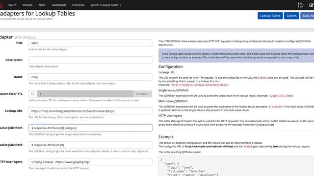Click the $.user.full_name example code
This screenshot has height=176, width=314.
pos(280,96)
